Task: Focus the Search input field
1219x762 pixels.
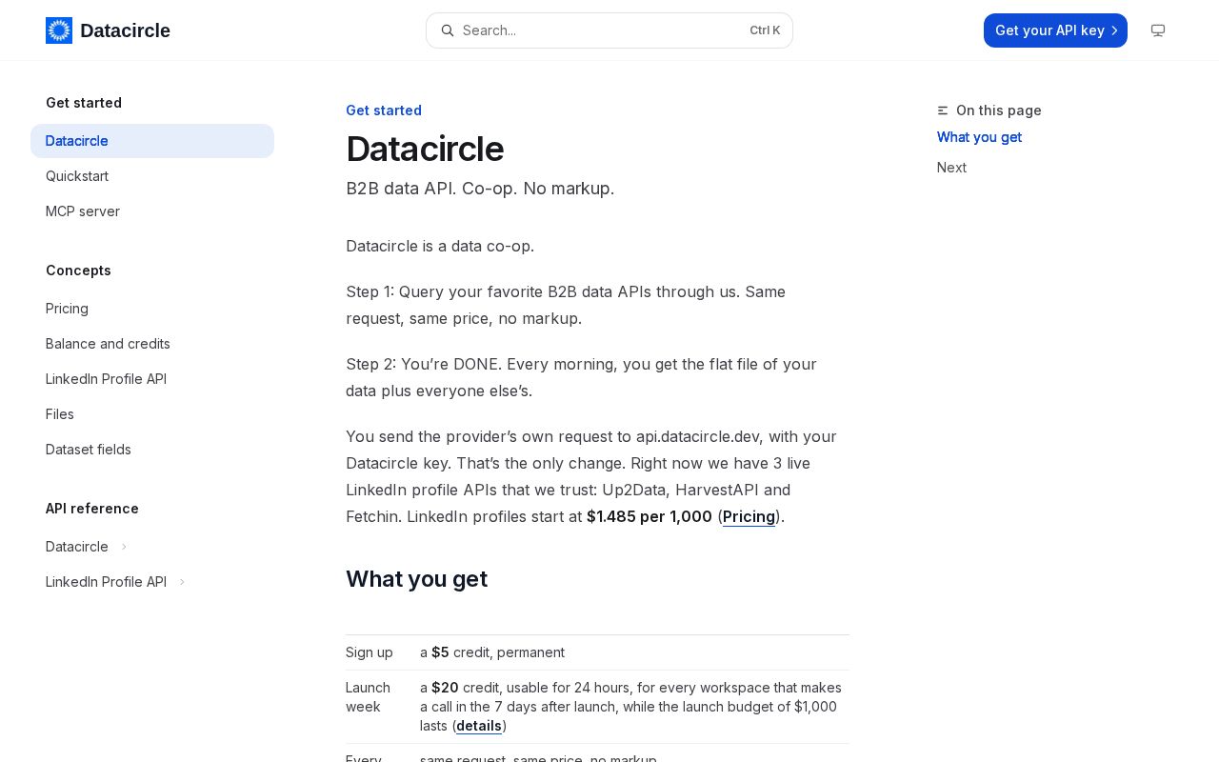Action: 609,30
